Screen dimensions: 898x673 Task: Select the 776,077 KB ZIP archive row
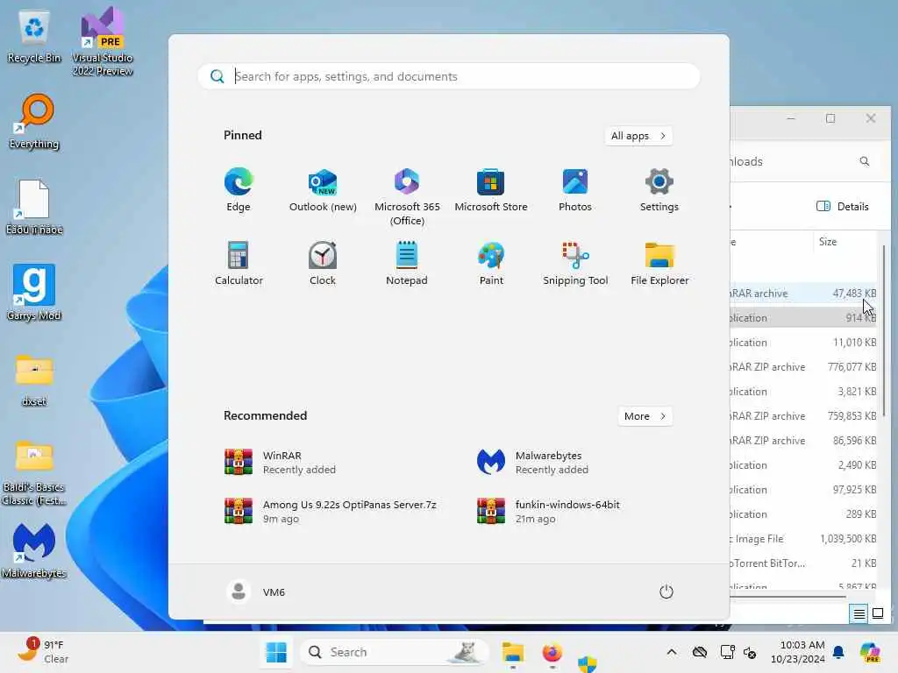803,367
